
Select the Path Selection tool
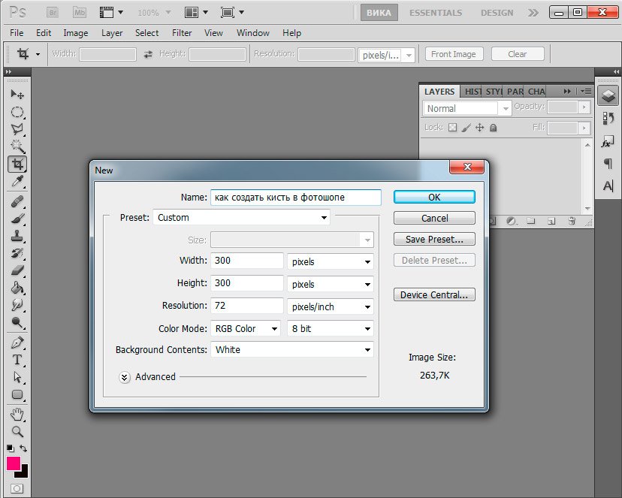pyautogui.click(x=17, y=376)
